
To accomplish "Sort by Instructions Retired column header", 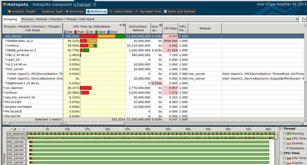I will pyautogui.click(x=138, y=28).
